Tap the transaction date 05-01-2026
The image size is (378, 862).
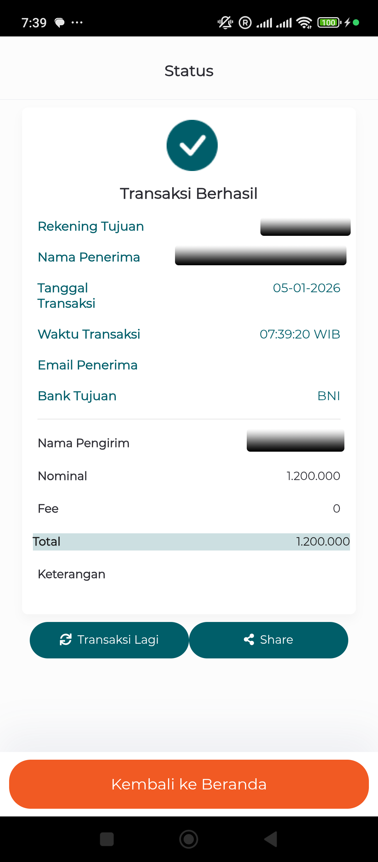(x=306, y=288)
